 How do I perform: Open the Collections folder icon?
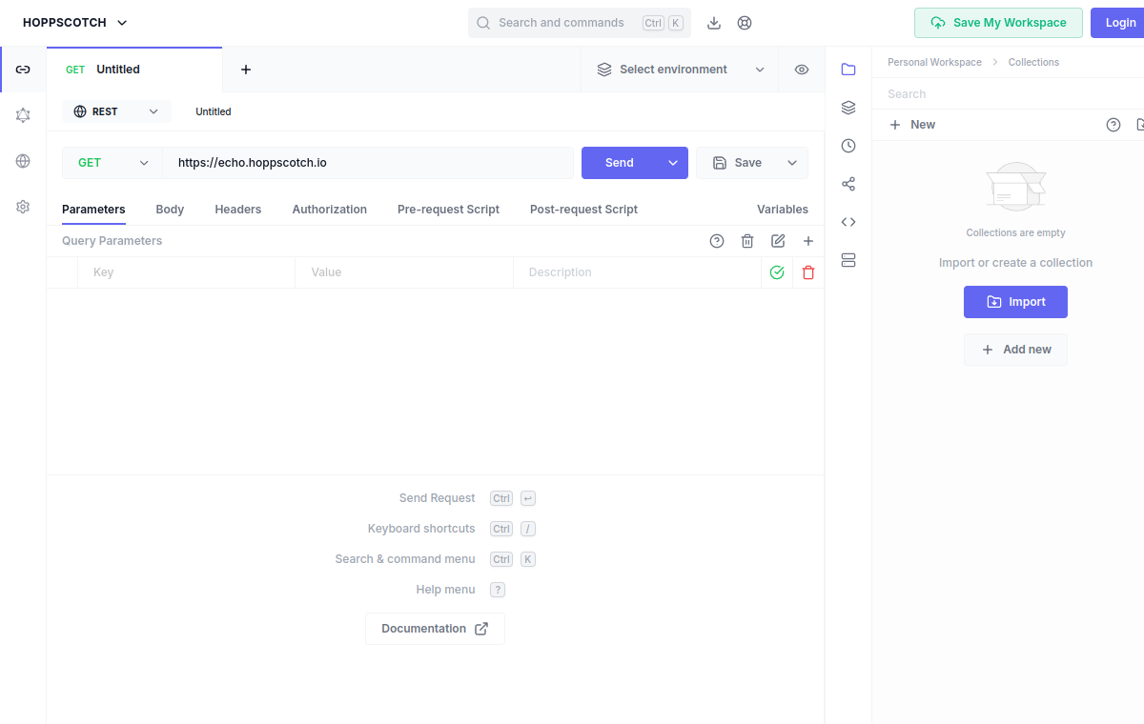click(x=848, y=70)
